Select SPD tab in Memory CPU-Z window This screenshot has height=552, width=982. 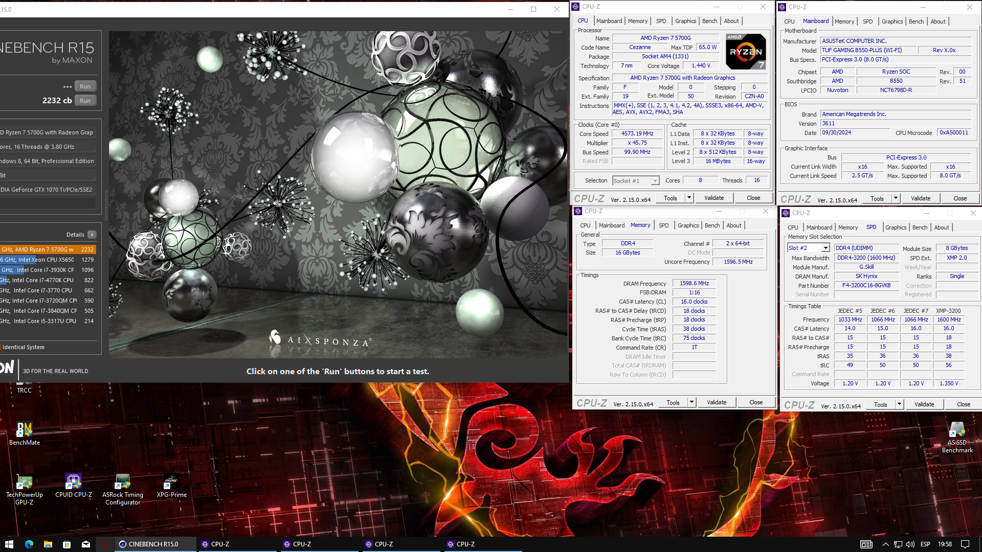(663, 225)
